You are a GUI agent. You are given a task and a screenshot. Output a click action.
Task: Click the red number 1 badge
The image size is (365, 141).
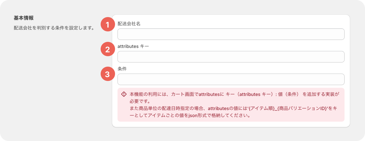tap(108, 25)
